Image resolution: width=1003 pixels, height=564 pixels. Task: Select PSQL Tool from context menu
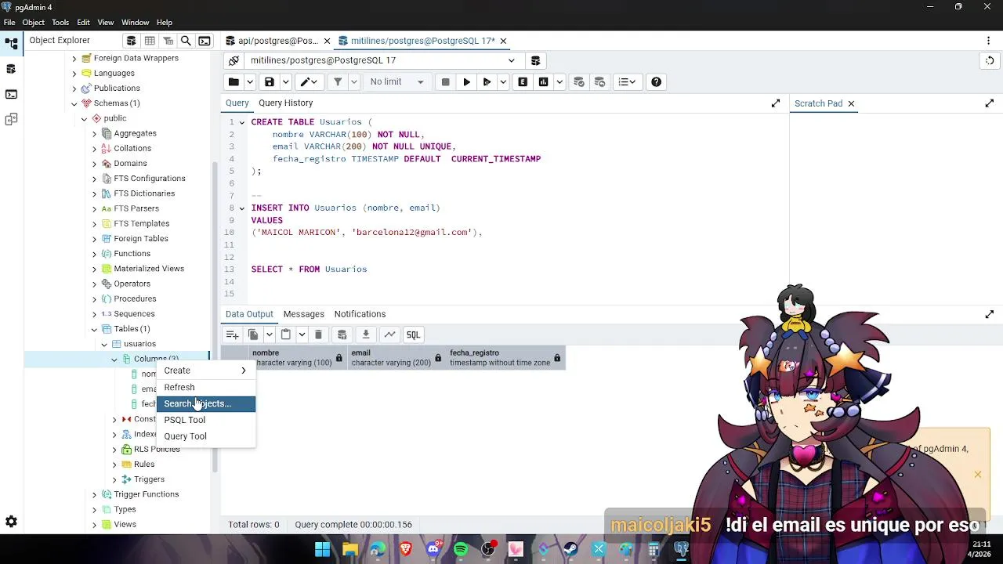(206, 420)
